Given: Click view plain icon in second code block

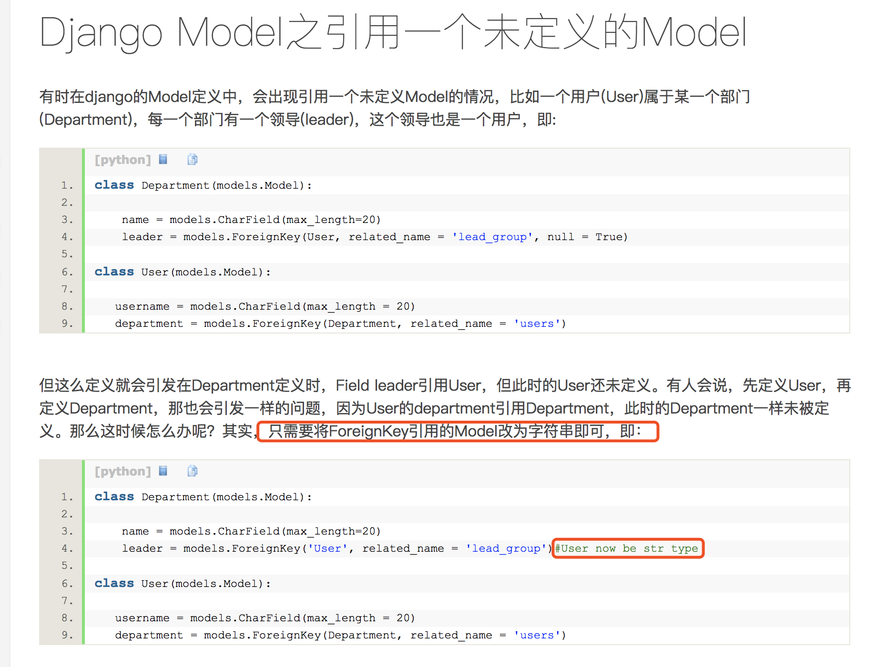Looking at the screenshot, I should click(163, 471).
